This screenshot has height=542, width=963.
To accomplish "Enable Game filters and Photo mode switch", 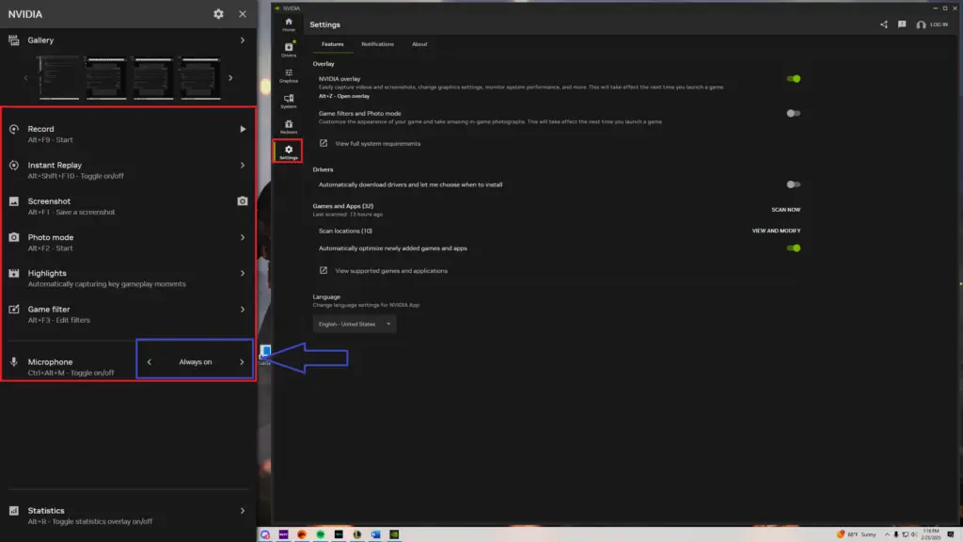I will point(794,113).
